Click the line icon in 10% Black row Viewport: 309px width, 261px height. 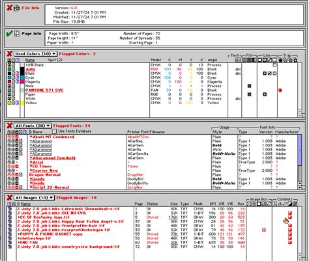pos(274,65)
